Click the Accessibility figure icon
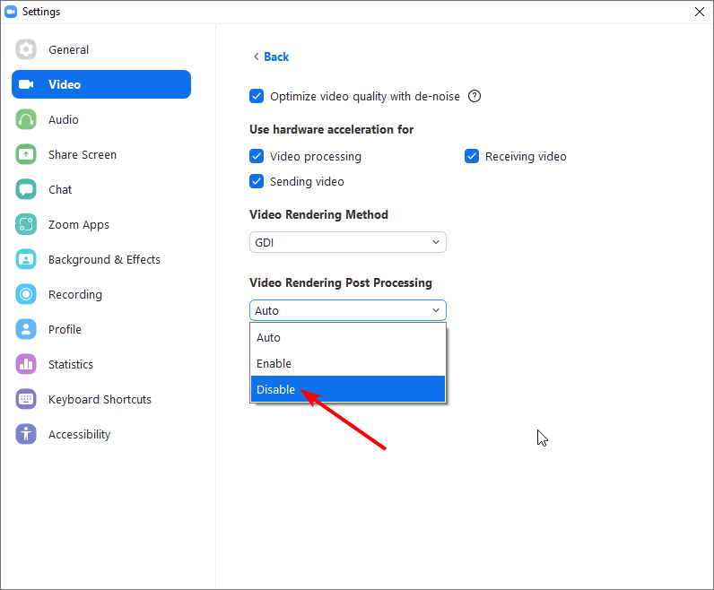Image resolution: width=714 pixels, height=590 pixels. click(x=26, y=434)
